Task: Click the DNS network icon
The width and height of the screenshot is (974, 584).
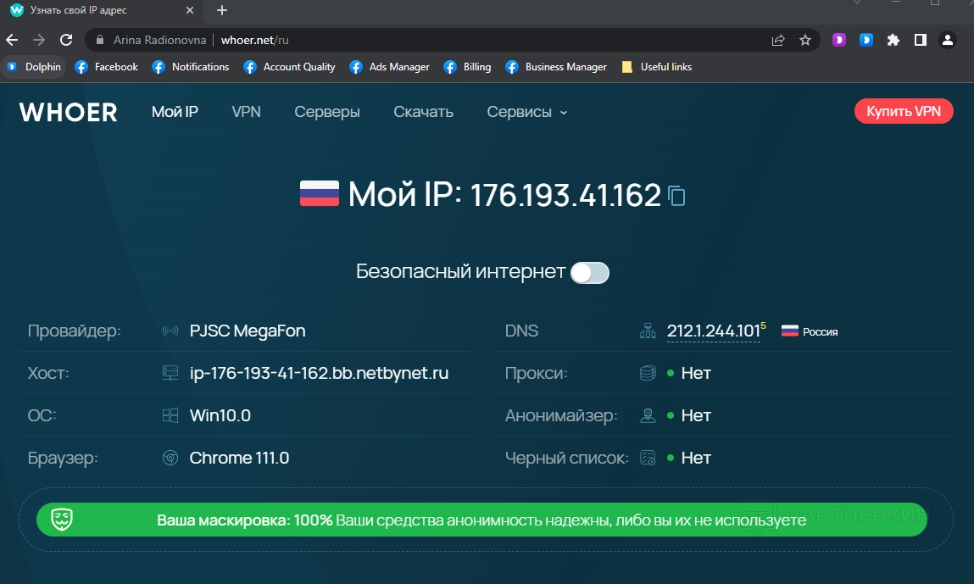Action: pos(648,331)
